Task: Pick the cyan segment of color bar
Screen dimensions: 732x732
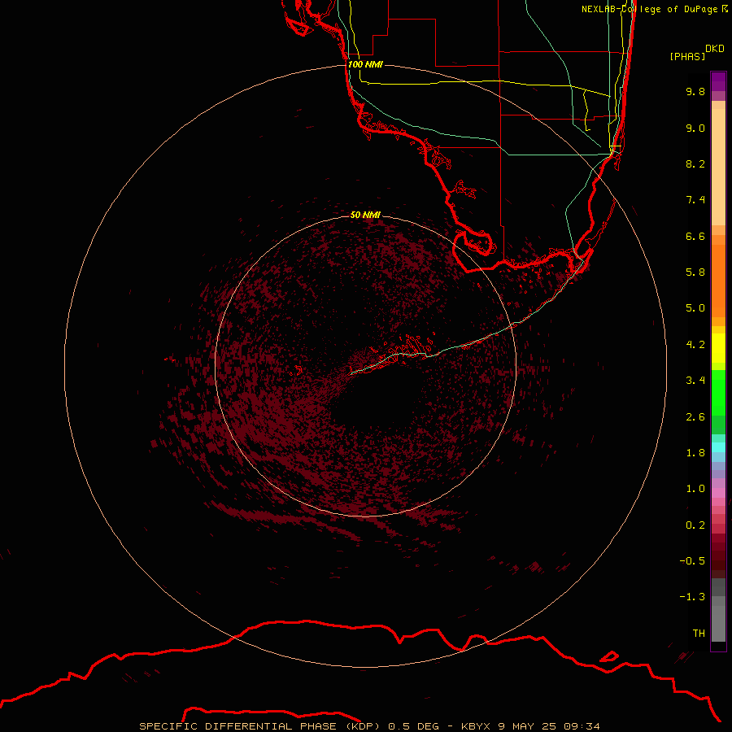Action: pyautogui.click(x=718, y=447)
